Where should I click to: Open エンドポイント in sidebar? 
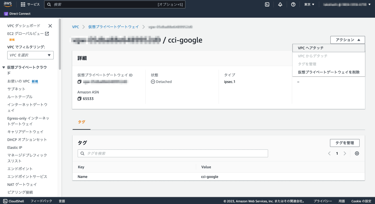tap(20, 169)
